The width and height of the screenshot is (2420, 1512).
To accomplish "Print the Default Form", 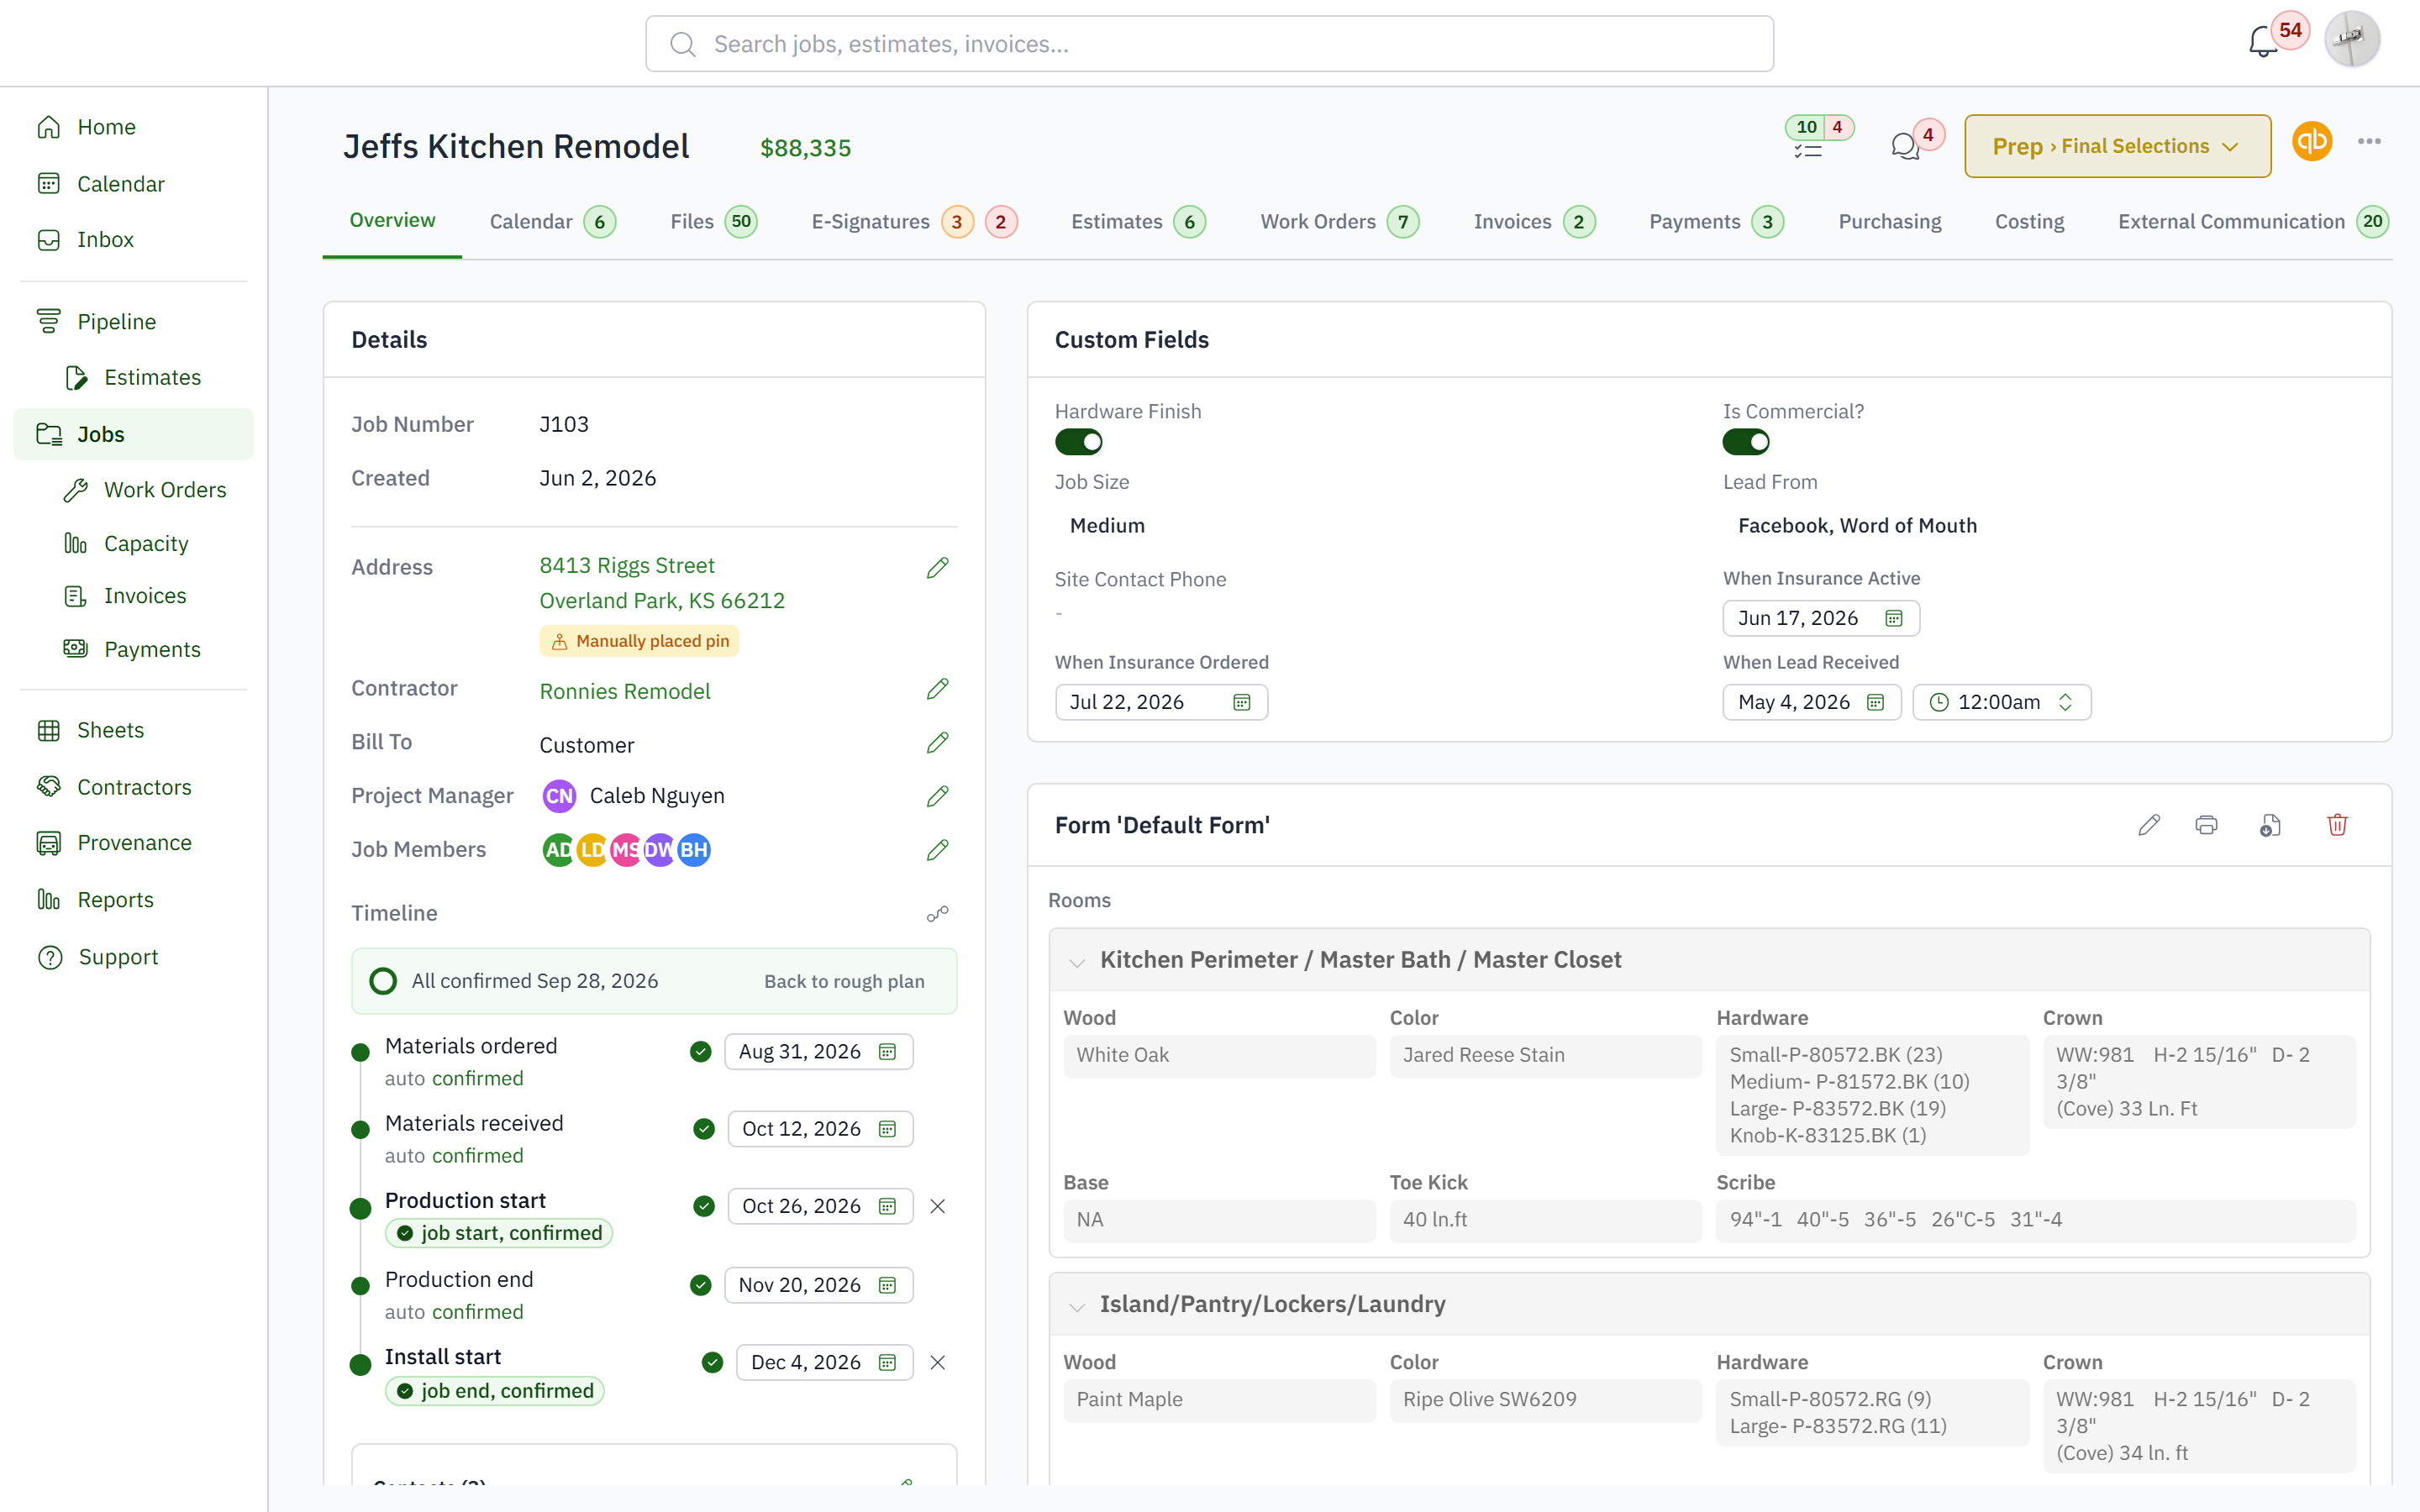I will [2206, 825].
